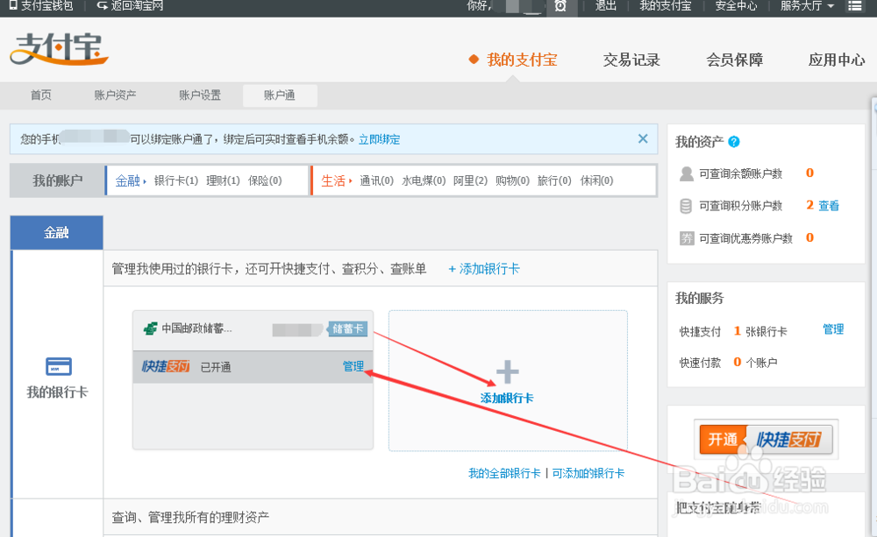Click 快速付款 0 个账户 text
The width and height of the screenshot is (877, 537).
728,363
